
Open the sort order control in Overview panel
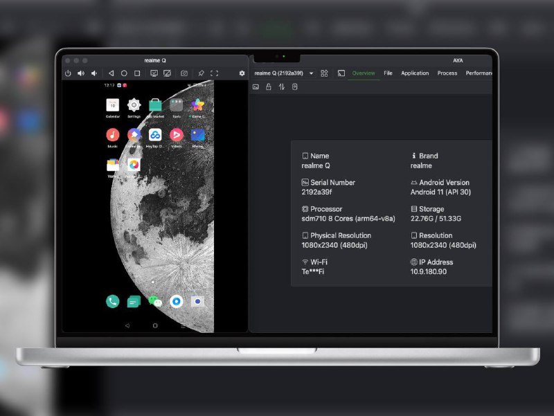click(x=283, y=87)
